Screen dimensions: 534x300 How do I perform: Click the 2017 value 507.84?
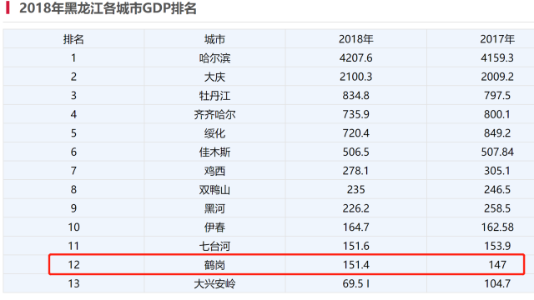497,152
